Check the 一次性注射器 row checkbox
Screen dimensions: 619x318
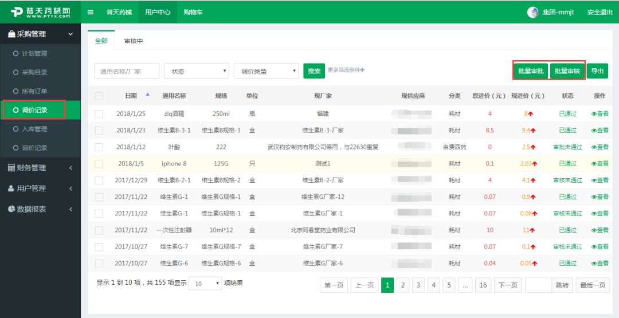tap(99, 230)
